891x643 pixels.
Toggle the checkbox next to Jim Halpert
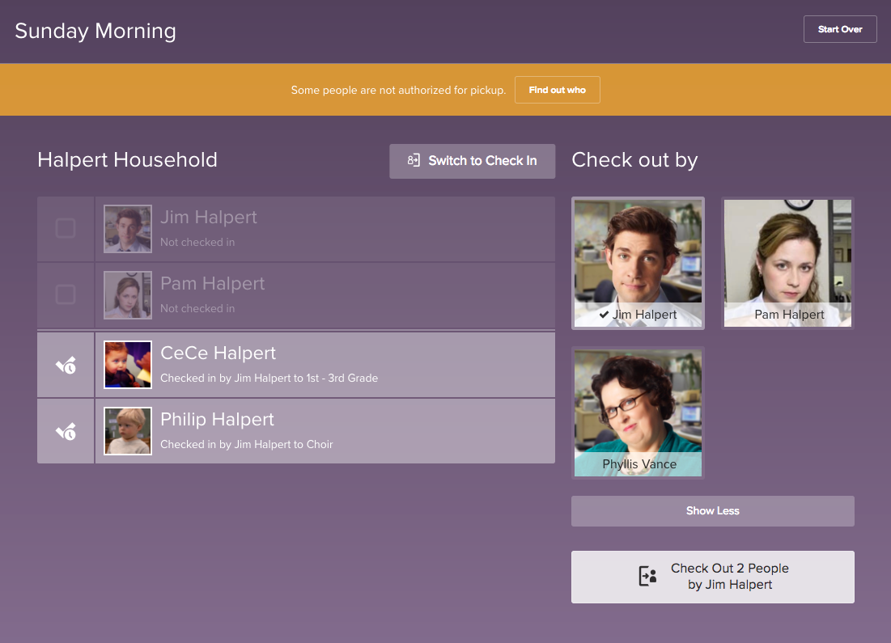pos(66,229)
